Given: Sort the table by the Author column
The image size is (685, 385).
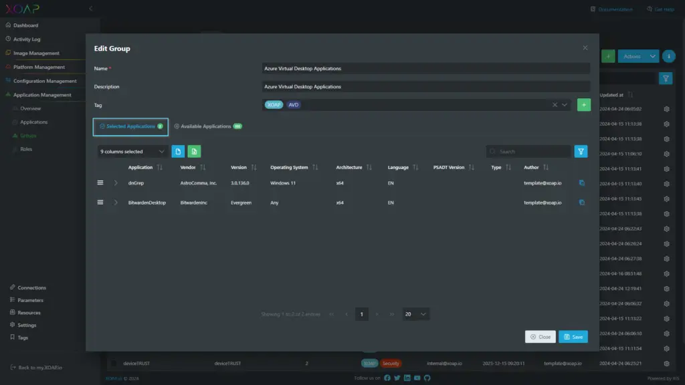Looking at the screenshot, I should point(546,167).
